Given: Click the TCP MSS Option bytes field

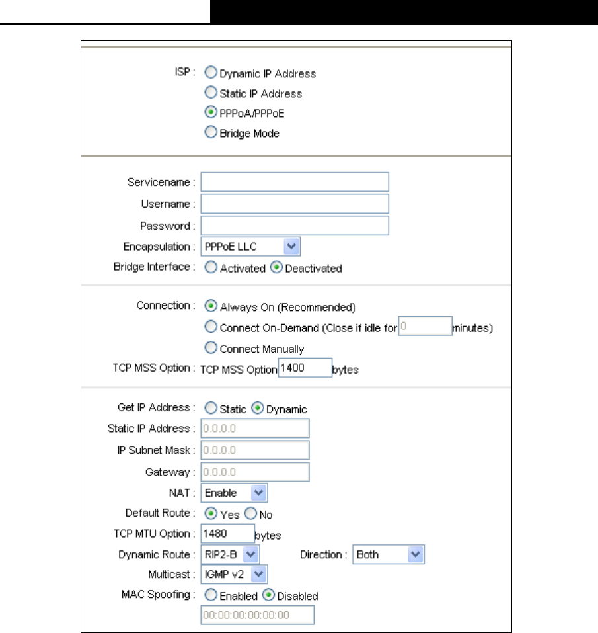Looking at the screenshot, I should 305,368.
